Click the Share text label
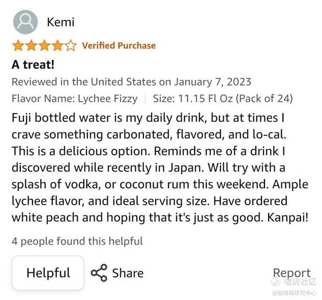This screenshot has height=300, width=322. [x=128, y=273]
